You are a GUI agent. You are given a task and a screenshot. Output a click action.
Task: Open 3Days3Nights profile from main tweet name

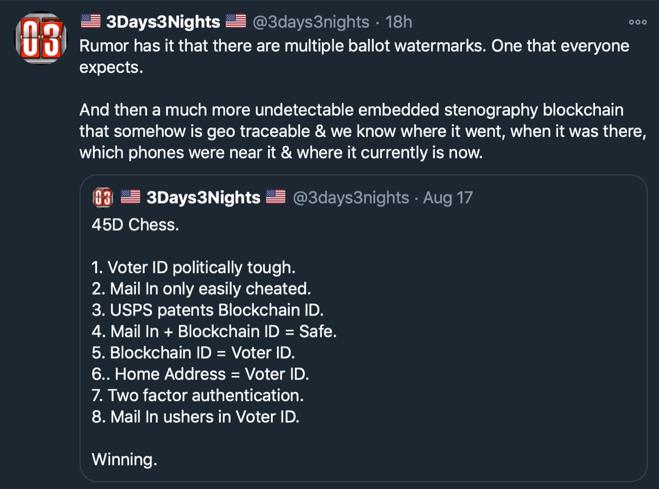pos(163,22)
